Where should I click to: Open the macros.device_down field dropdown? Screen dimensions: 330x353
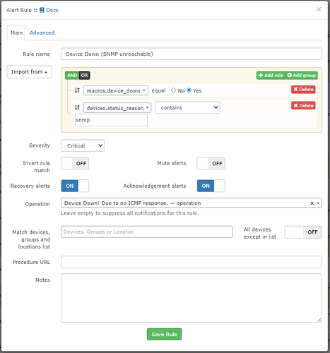click(x=116, y=90)
